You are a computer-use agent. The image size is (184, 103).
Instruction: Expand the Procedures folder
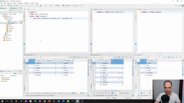pos(6,28)
